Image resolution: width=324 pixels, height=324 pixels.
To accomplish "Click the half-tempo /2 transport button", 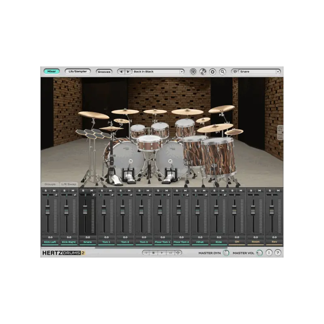I will click(x=146, y=253).
